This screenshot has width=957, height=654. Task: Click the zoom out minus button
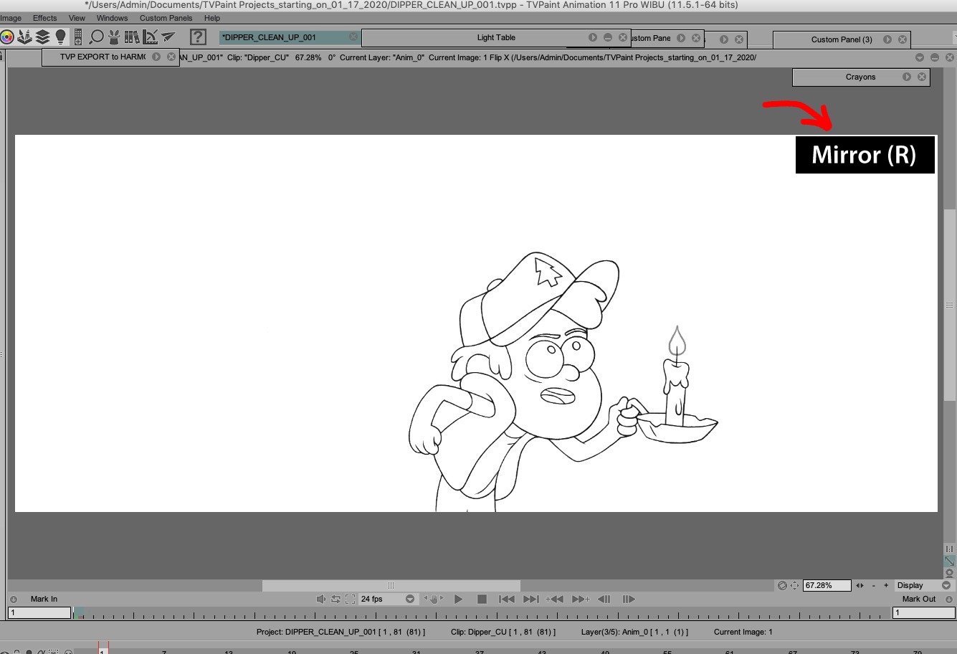point(873,585)
